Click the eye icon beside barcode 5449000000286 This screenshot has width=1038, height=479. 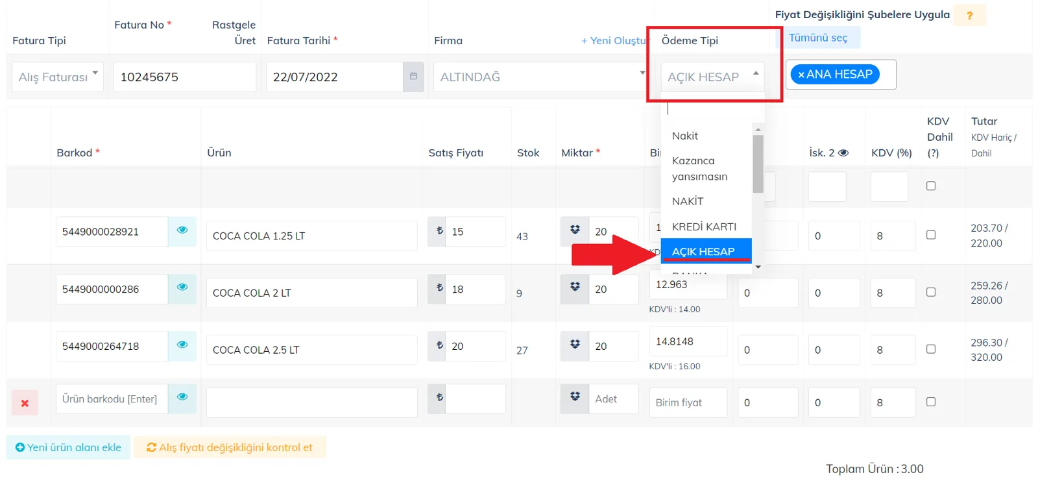pyautogui.click(x=182, y=287)
